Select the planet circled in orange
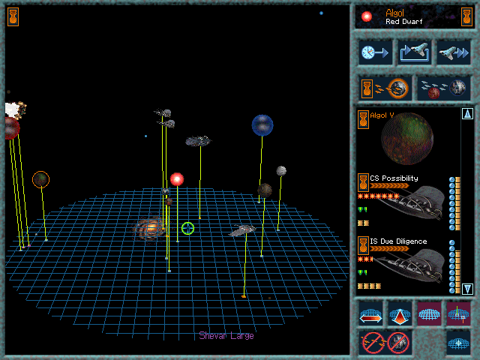Viewport: 480px width, 360px height. tap(40, 179)
